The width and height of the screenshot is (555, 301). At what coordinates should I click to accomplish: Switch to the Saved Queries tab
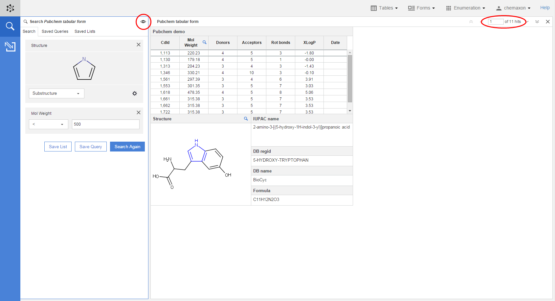tap(55, 31)
